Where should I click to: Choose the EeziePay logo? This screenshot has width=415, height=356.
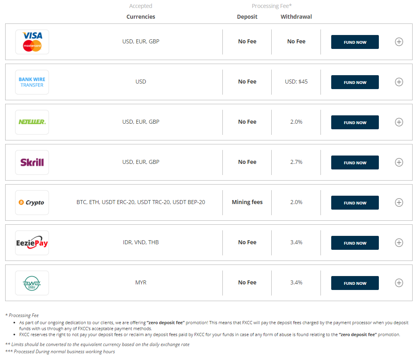click(x=32, y=243)
